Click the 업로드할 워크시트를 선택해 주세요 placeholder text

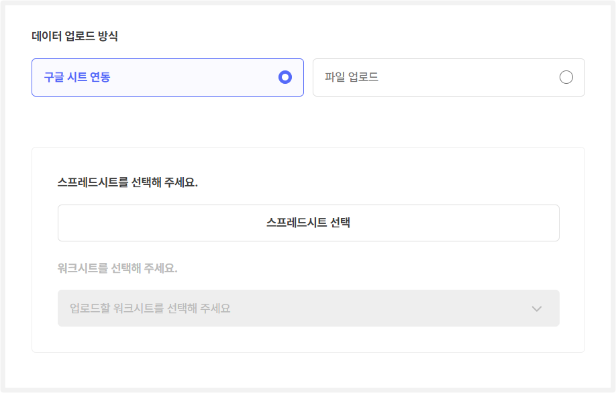pos(150,308)
